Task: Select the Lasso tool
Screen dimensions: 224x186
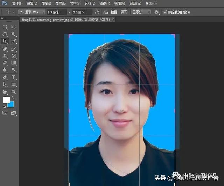Action: (x=5, y=34)
